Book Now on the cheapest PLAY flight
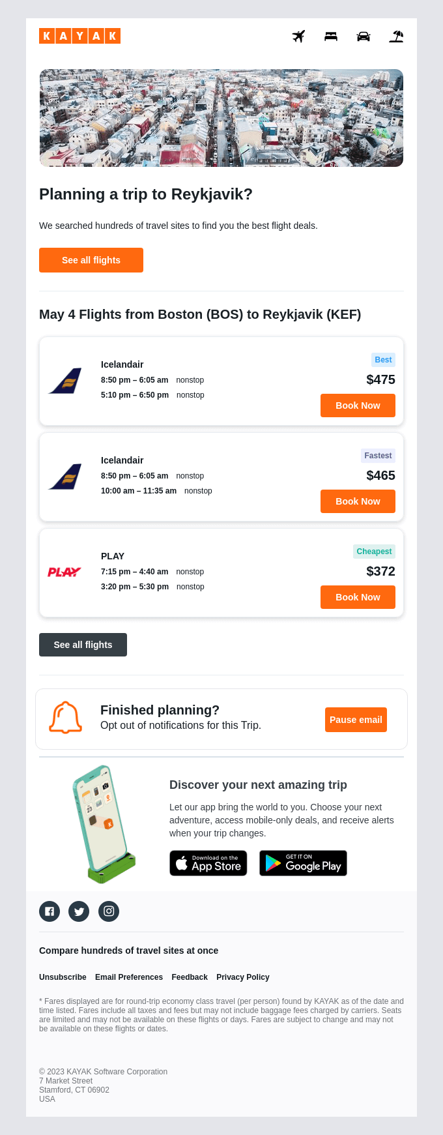This screenshot has width=443, height=1135. click(x=358, y=597)
